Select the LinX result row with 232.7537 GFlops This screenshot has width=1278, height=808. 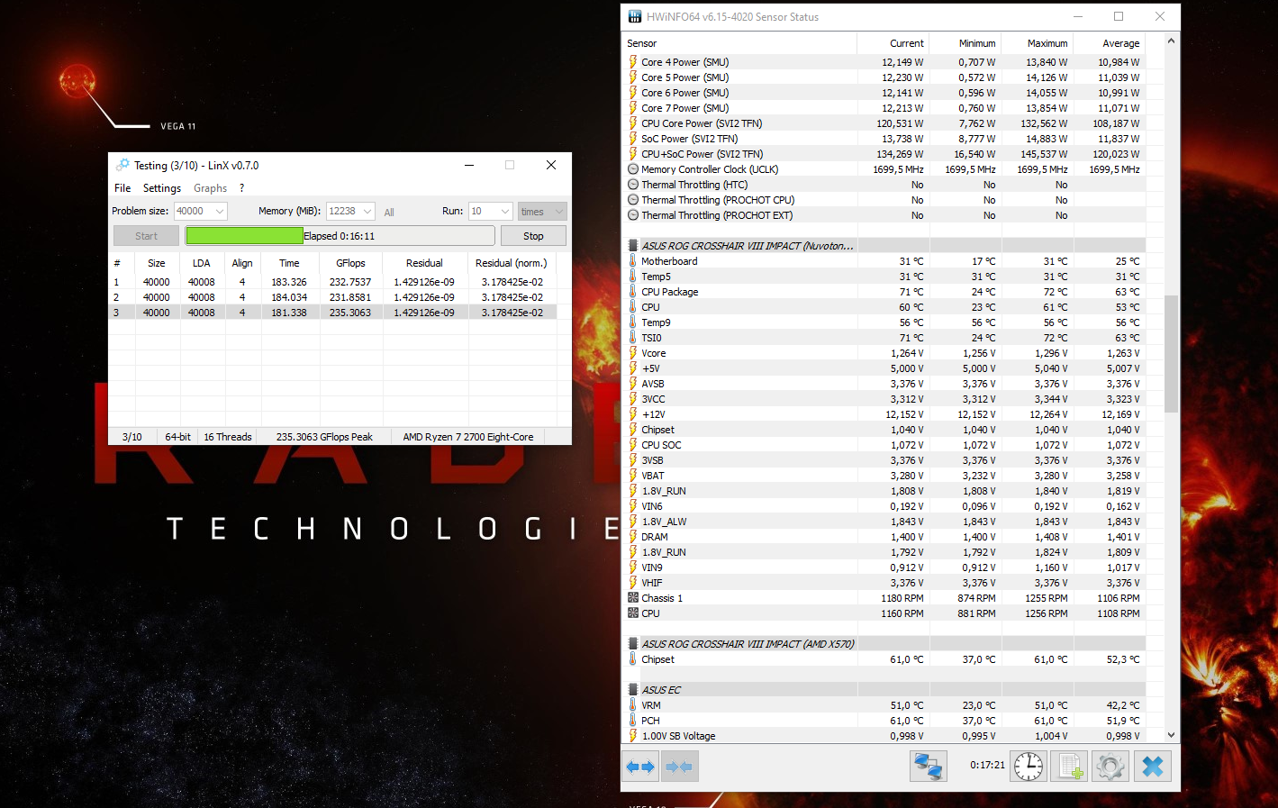(332, 282)
